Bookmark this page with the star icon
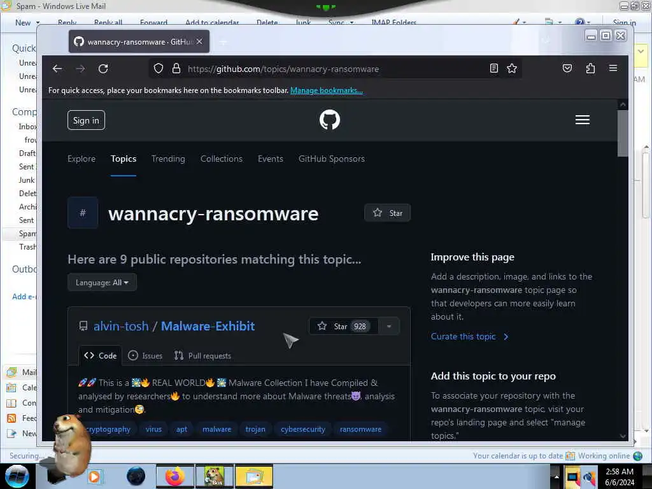 point(512,69)
